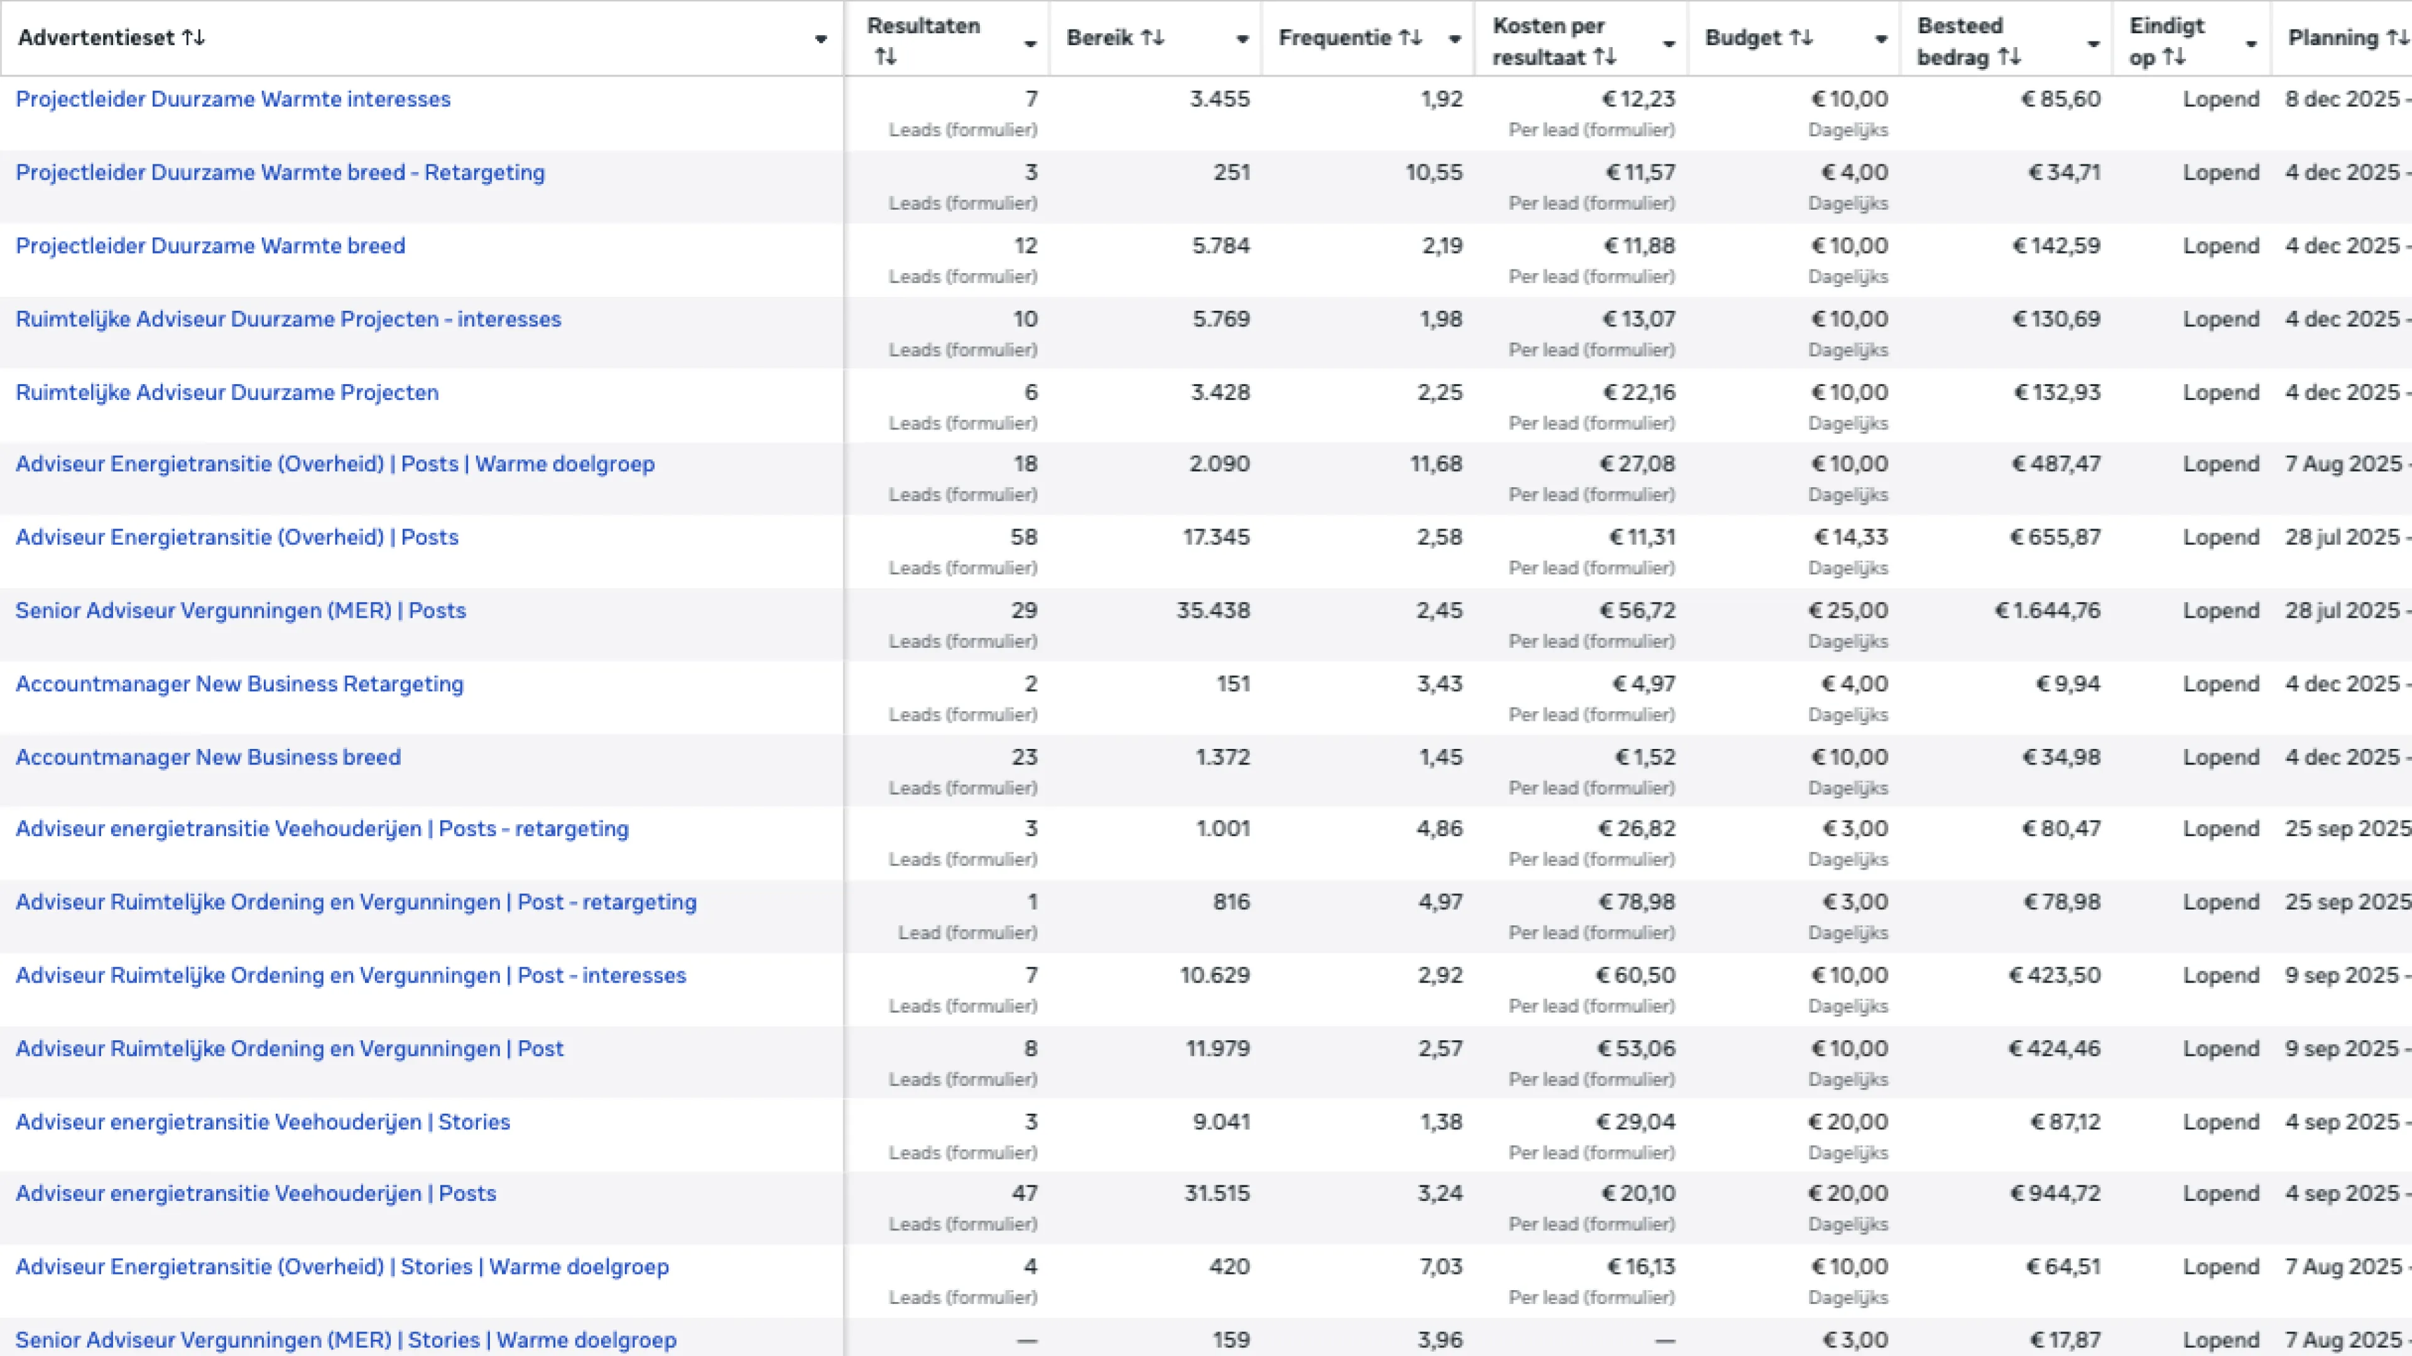The image size is (2412, 1356).
Task: Sort Kosten per resultaat column arrows
Action: pos(1605,57)
